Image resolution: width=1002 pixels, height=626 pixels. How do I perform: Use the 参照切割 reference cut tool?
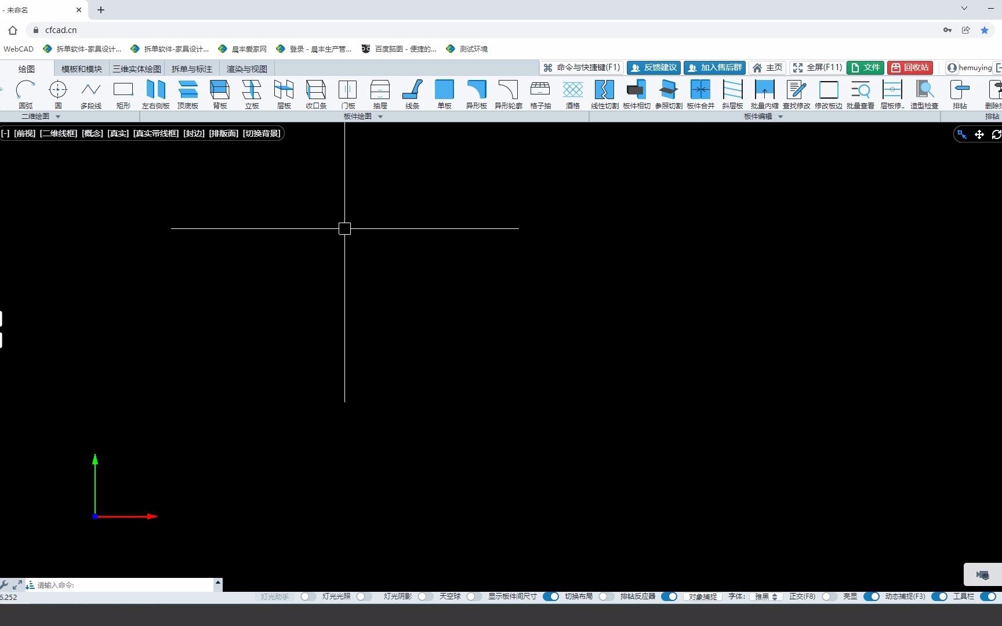(x=668, y=94)
